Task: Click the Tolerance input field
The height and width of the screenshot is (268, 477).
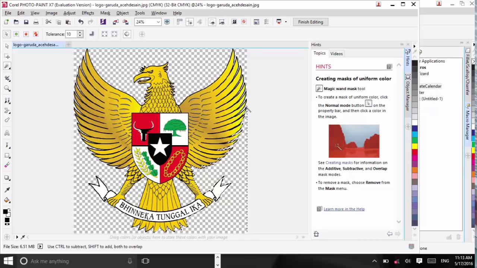Action: coord(71,34)
